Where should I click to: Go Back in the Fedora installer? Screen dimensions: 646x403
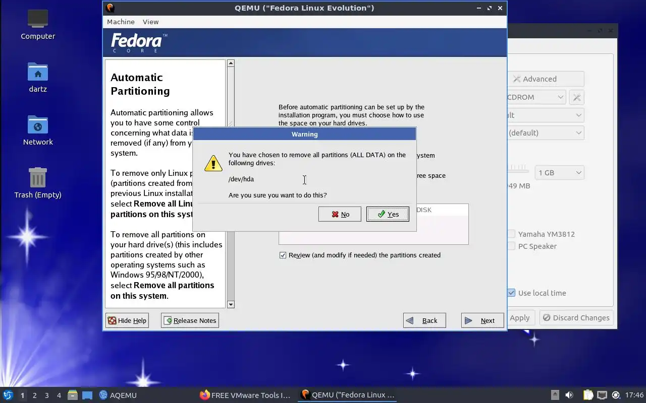(424, 320)
